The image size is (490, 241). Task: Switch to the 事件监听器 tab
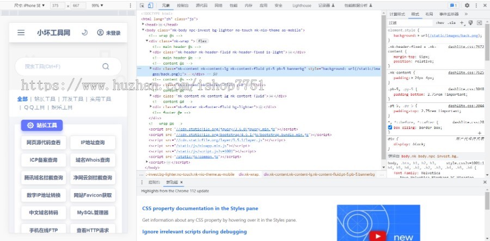[449, 14]
